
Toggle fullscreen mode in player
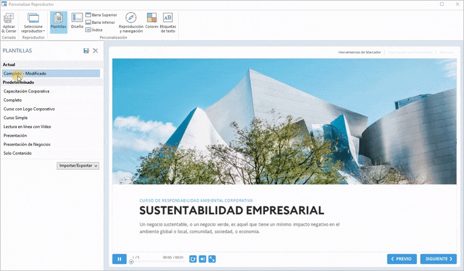212,259
